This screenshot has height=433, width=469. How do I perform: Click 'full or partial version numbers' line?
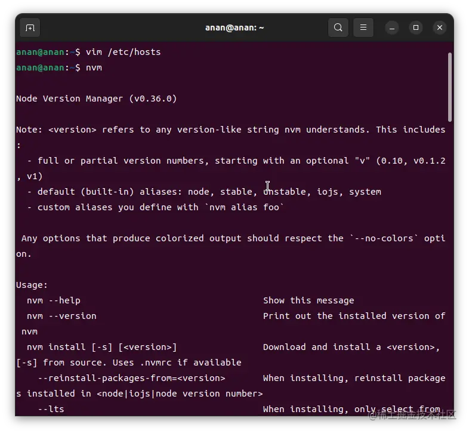click(236, 161)
